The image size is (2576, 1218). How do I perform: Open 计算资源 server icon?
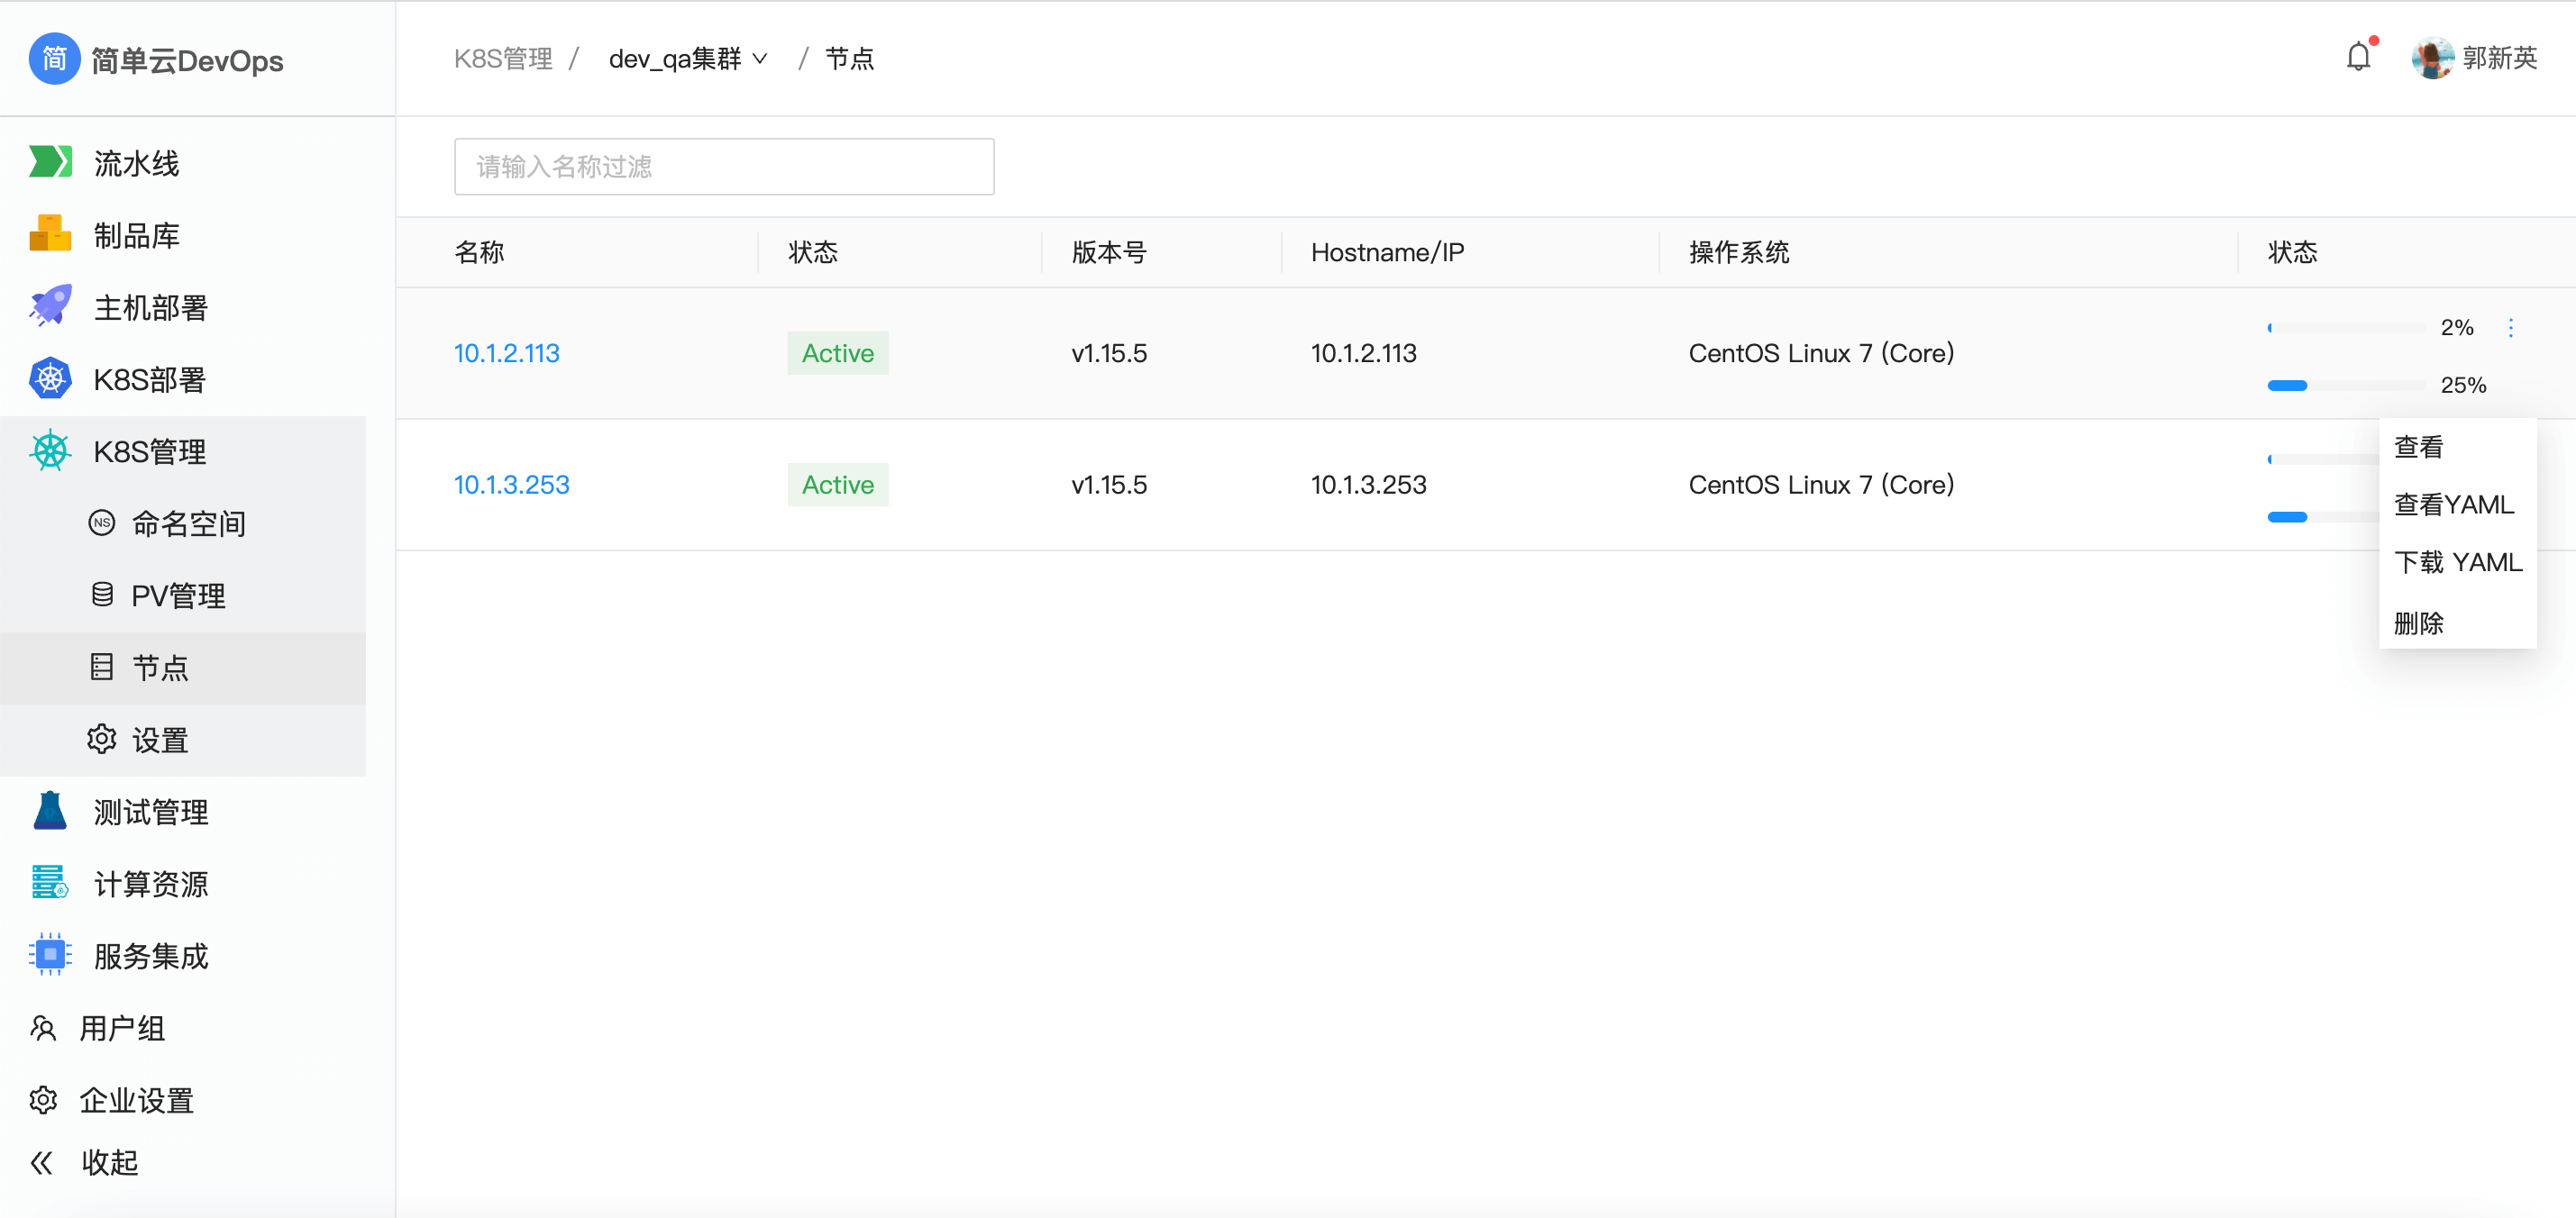(50, 883)
